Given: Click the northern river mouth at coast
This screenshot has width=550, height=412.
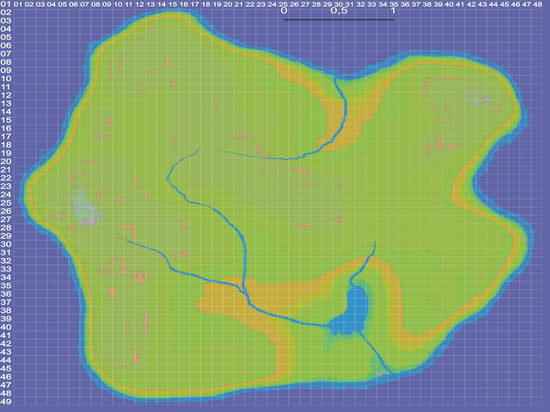Looking at the screenshot, I should pyautogui.click(x=335, y=79).
